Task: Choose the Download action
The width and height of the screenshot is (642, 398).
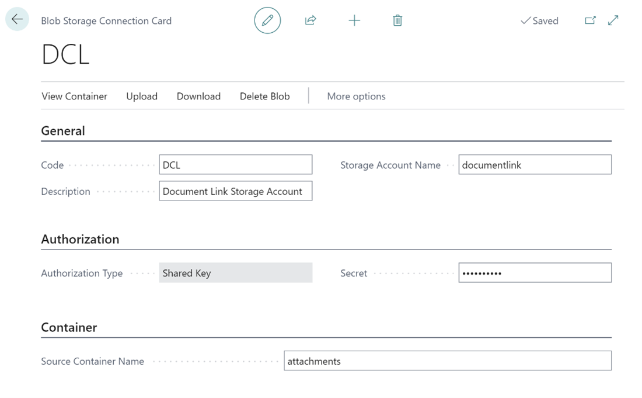Action: (198, 96)
